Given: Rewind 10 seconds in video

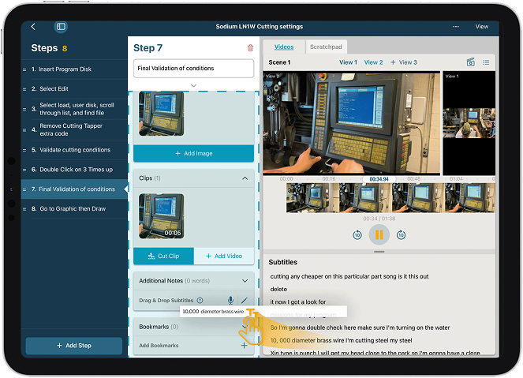Looking at the screenshot, I should pyautogui.click(x=357, y=235).
